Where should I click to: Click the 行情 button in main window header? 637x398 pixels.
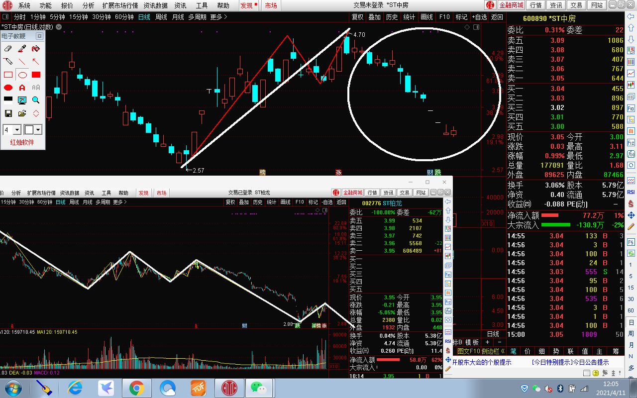[535, 5]
